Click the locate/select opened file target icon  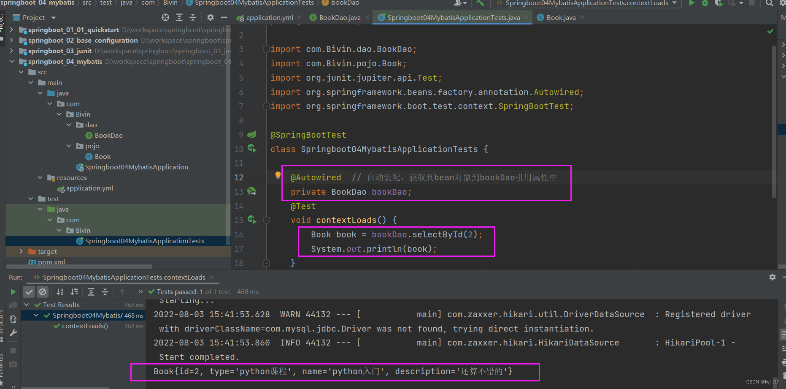click(x=165, y=17)
